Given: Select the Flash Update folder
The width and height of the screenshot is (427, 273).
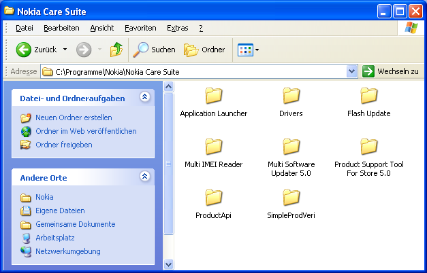Looking at the screenshot, I should (x=368, y=96).
